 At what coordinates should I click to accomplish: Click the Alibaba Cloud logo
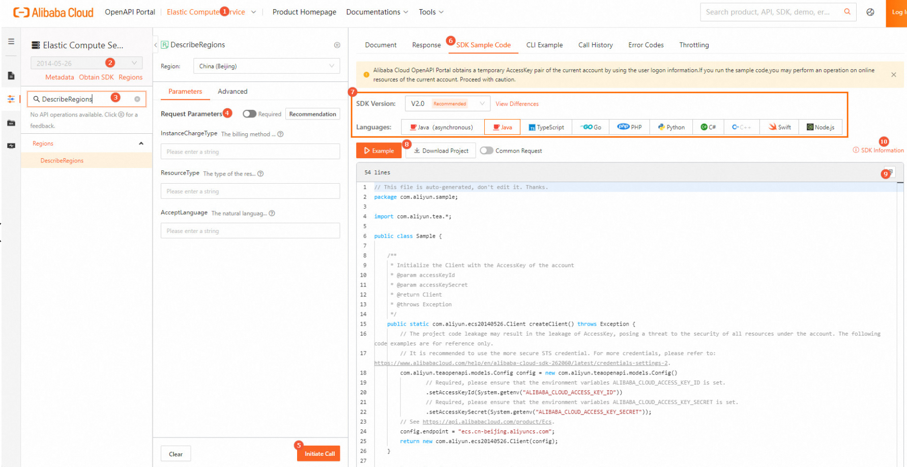(53, 12)
